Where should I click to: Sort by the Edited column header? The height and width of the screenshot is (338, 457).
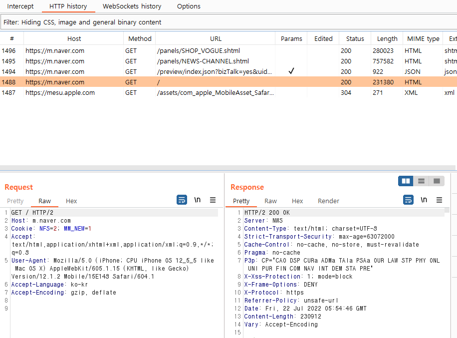323,39
